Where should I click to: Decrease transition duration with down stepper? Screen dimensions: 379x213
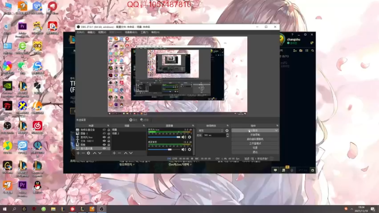[x=227, y=136]
